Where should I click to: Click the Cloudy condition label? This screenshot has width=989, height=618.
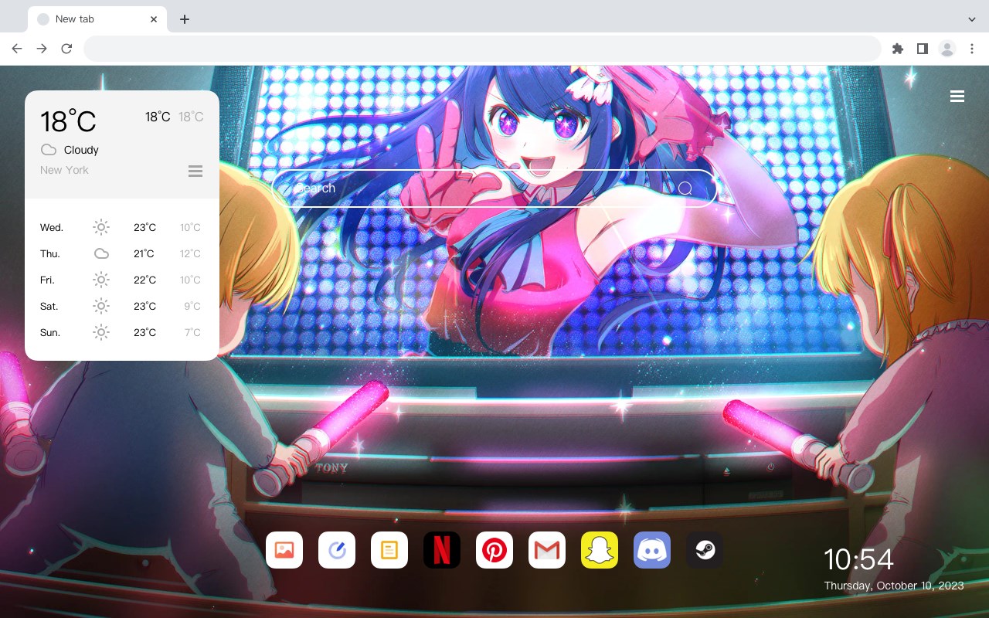81,150
